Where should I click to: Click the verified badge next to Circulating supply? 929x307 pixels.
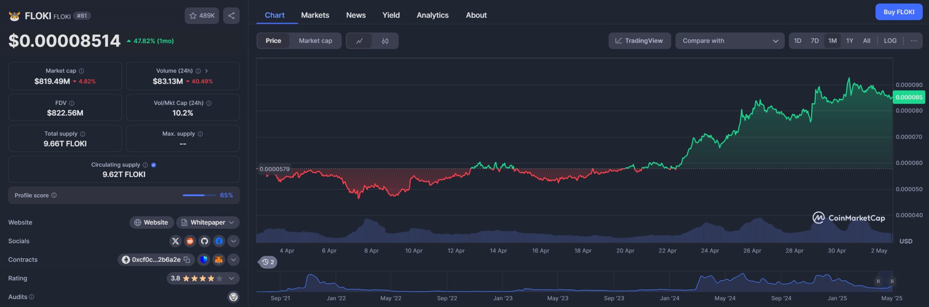154,165
